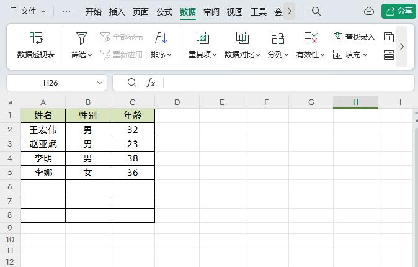Open the 文件 hamburger menu
This screenshot has height=267, width=418.
click(14, 11)
